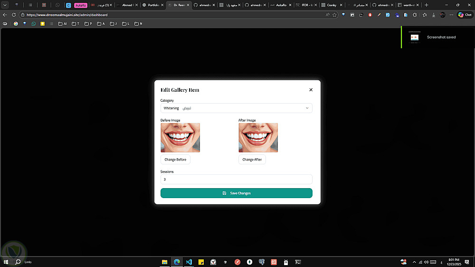Open the terminal from the taskbar
This screenshot has height=267, width=475.
pos(298,262)
